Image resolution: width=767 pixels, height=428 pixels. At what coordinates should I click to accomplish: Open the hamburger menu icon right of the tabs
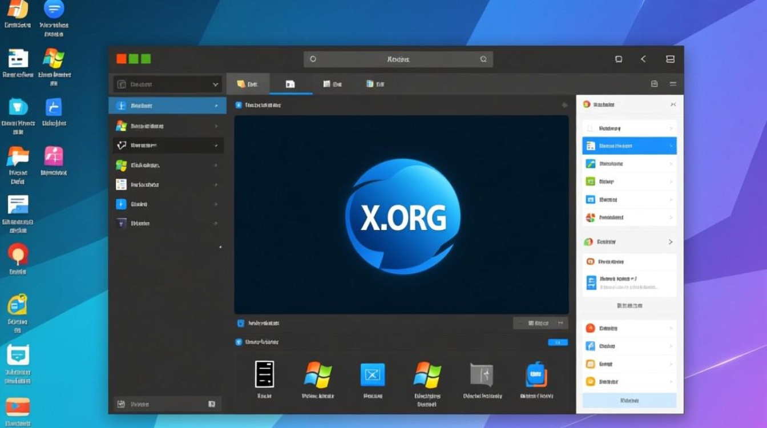point(673,84)
